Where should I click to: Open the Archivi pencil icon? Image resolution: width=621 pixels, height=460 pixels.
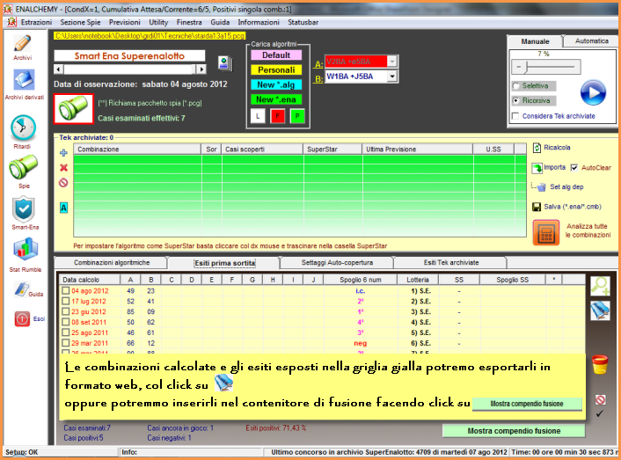tap(23, 43)
